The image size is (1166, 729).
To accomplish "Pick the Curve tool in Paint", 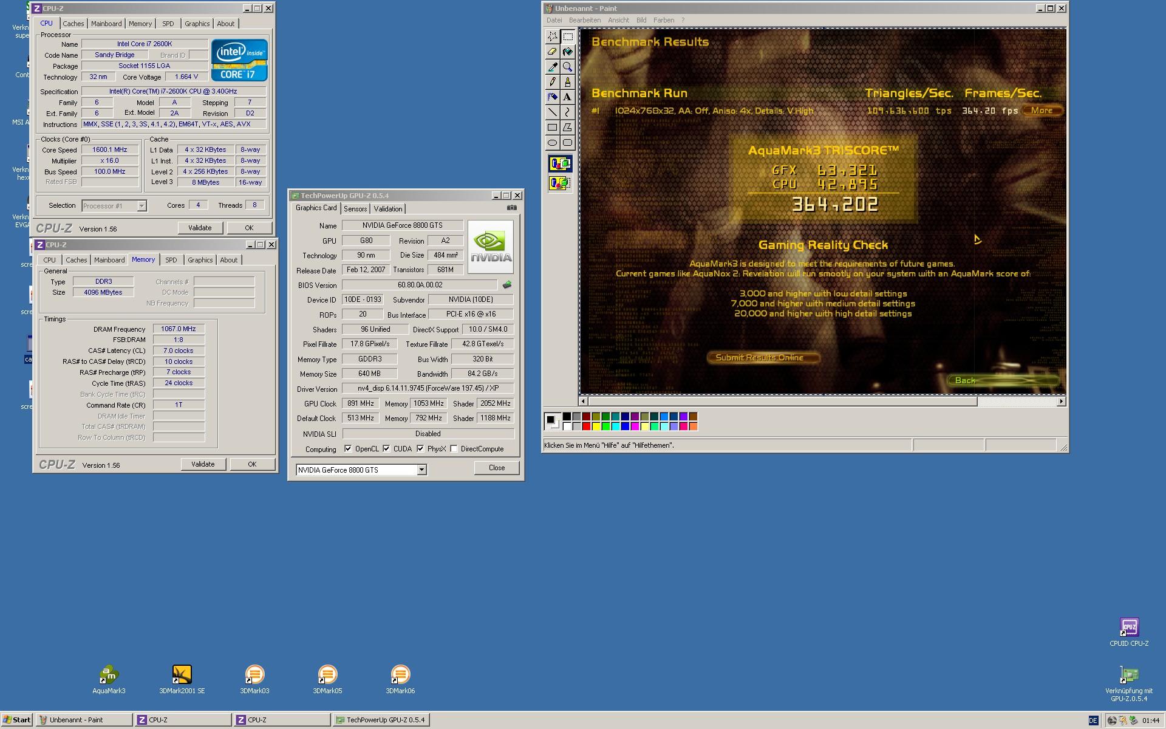I will point(567,112).
